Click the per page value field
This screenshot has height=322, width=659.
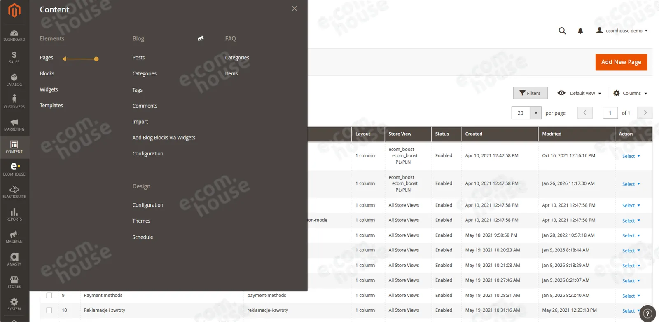[521, 113]
